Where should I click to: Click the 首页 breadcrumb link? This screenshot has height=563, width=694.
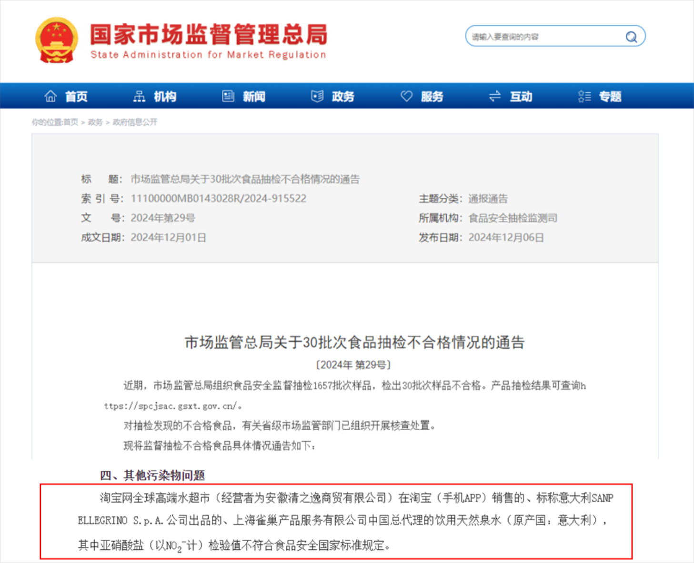[71, 122]
